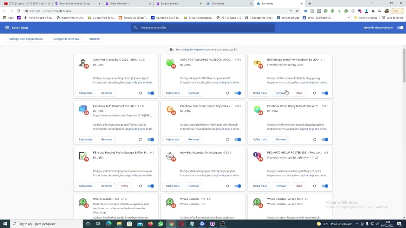This screenshot has height=228, width=406.
Task: Disable GrowBot Automator for Instagram
Action: click(238, 186)
